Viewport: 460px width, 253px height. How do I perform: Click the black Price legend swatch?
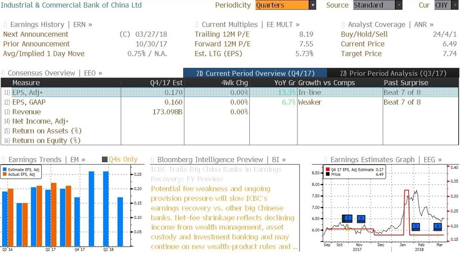coord(327,174)
